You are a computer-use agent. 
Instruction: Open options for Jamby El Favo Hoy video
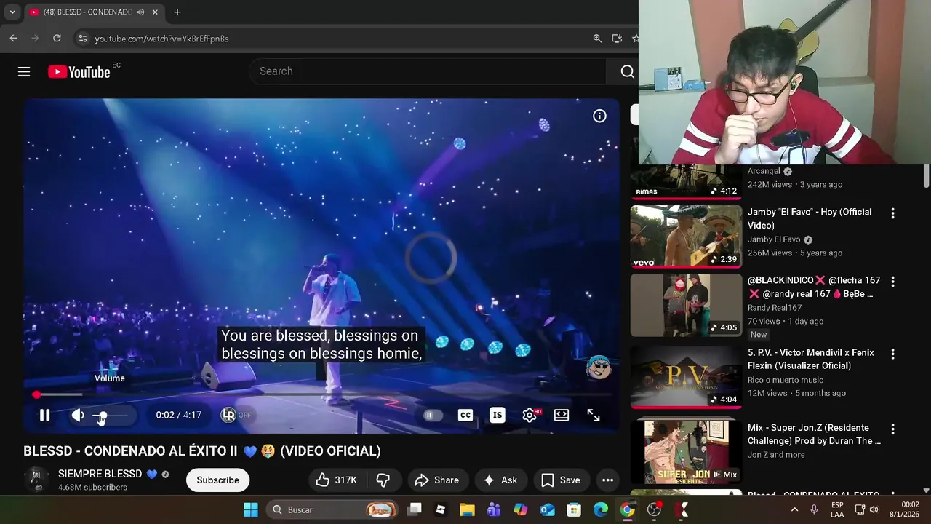tap(892, 213)
